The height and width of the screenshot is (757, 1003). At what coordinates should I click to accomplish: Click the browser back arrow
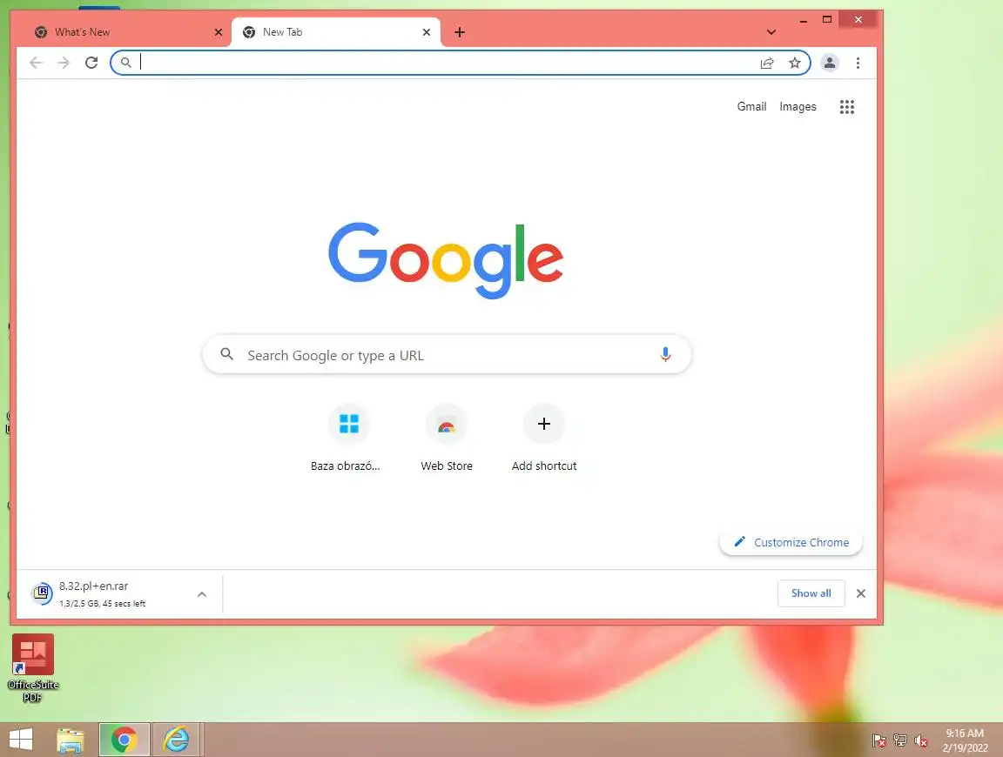pos(36,63)
